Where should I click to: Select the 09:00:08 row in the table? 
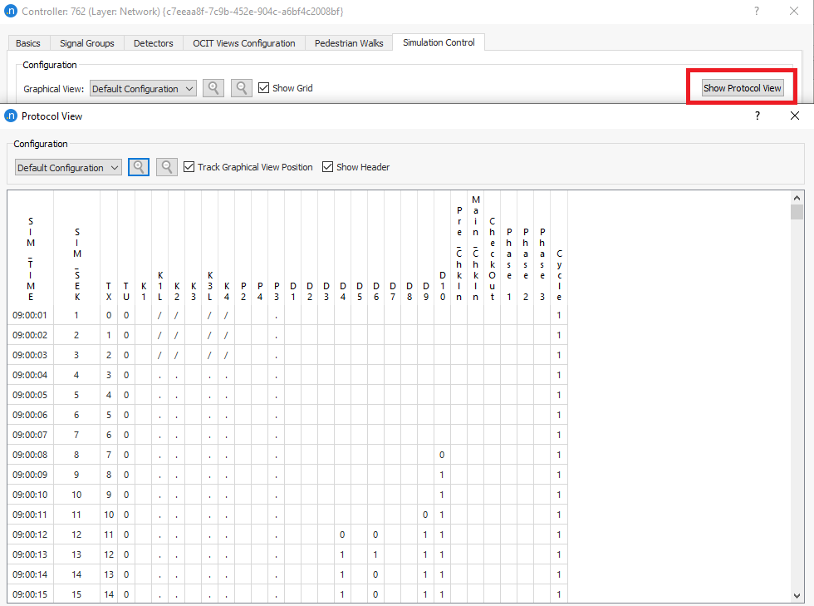tap(30, 455)
